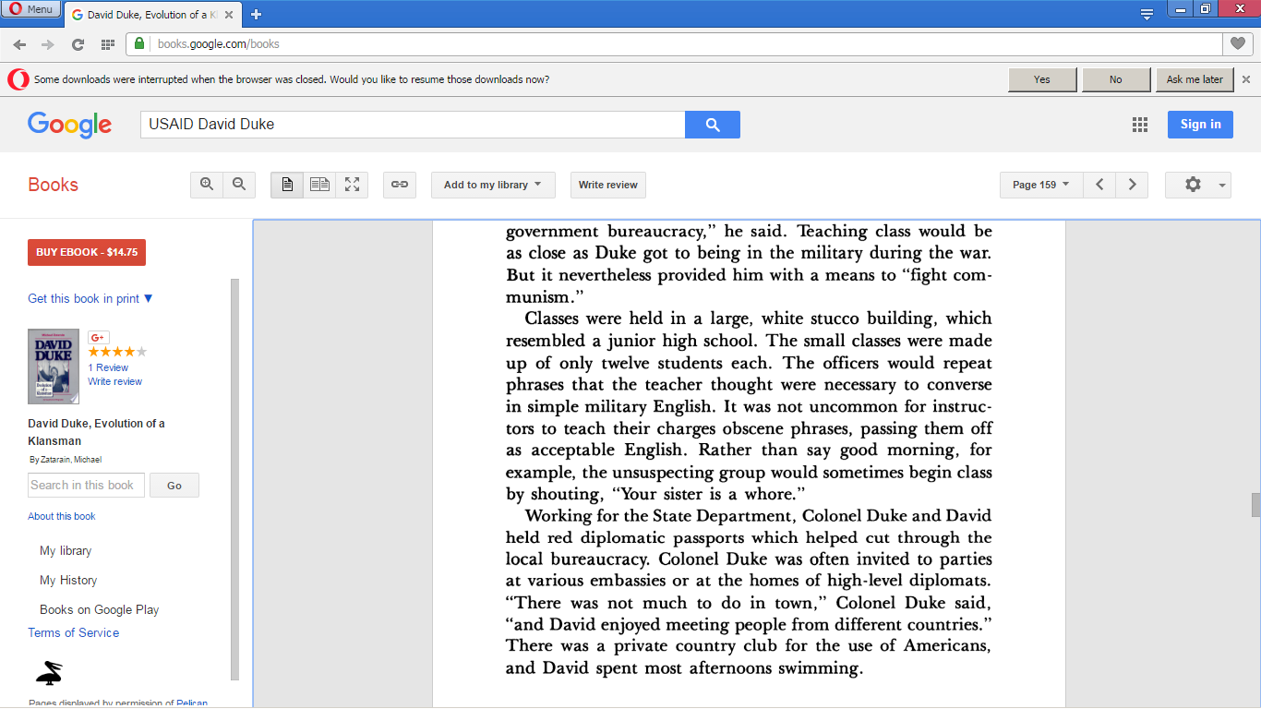Click the blue search magnifier button
This screenshot has height=709, width=1261.
click(713, 125)
